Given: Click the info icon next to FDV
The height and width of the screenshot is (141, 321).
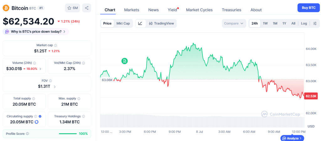Looking at the screenshot, I should [x=50, y=81].
